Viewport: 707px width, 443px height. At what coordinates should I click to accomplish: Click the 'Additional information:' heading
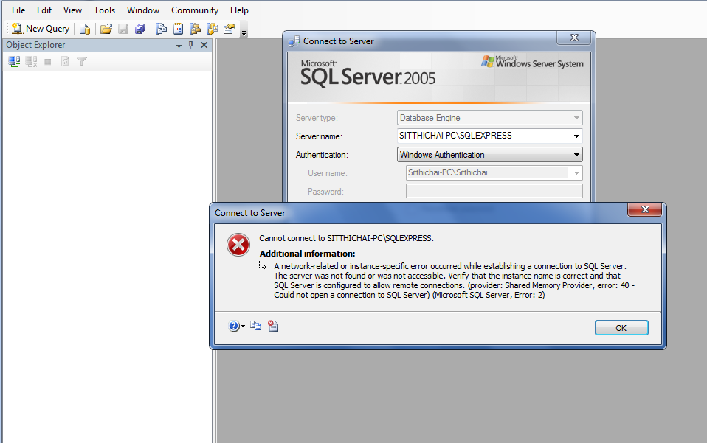pyautogui.click(x=308, y=254)
